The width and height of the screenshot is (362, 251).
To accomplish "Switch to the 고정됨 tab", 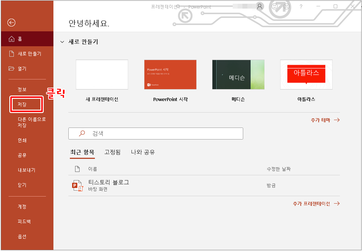I will point(112,152).
